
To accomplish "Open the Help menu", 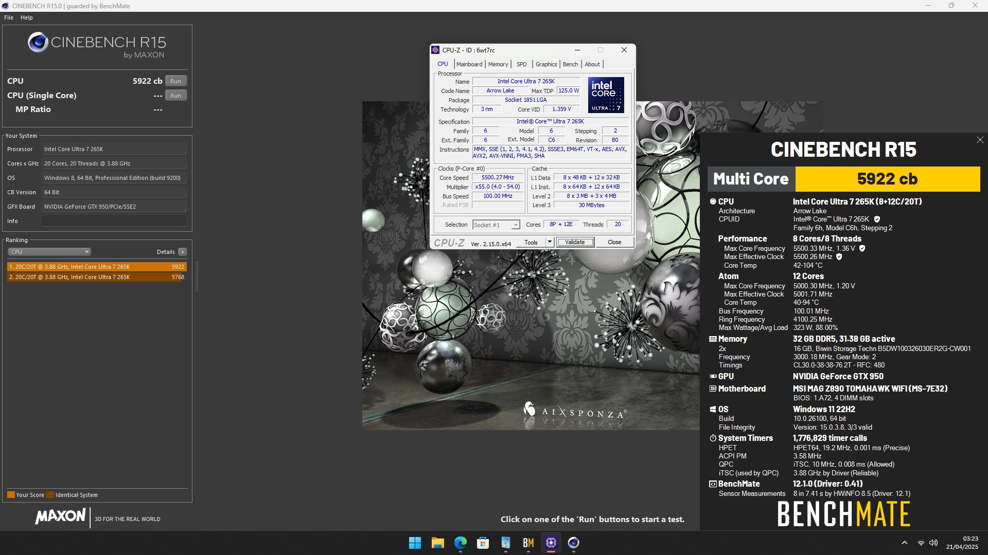I will coord(27,17).
